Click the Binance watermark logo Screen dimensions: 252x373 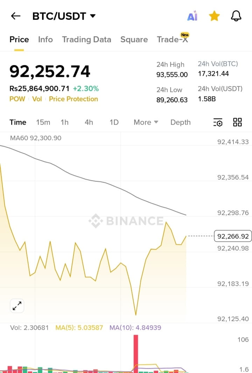point(126,221)
